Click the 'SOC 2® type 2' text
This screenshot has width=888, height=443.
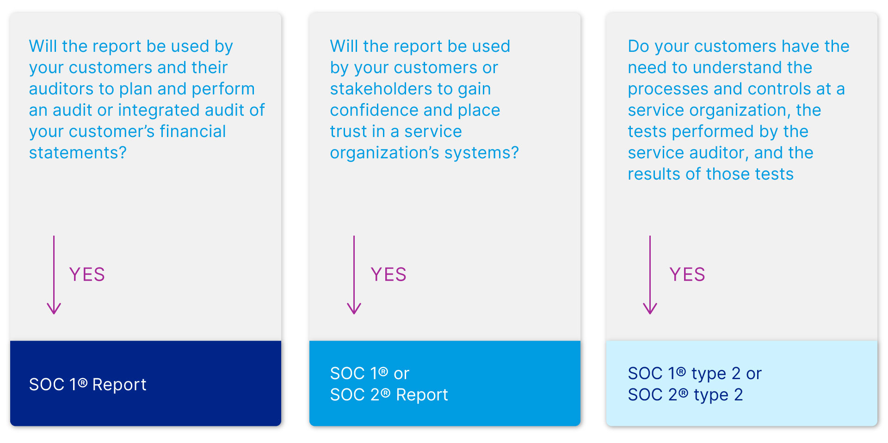click(685, 395)
